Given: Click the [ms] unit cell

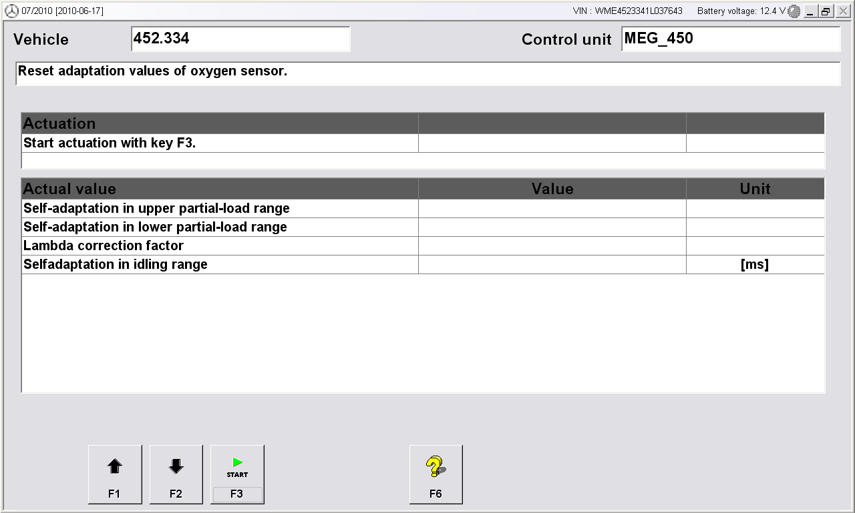Looking at the screenshot, I should coord(755,265).
